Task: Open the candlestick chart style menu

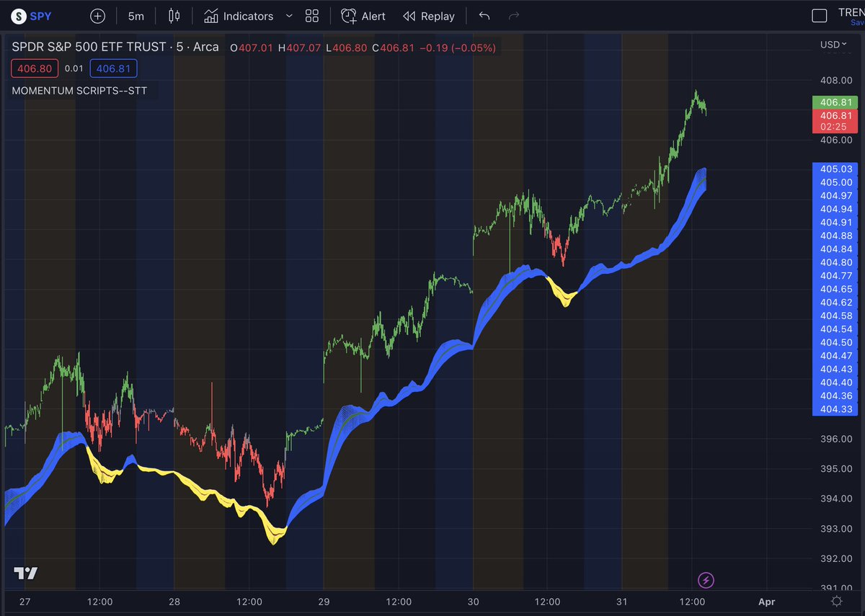Action: coord(173,16)
